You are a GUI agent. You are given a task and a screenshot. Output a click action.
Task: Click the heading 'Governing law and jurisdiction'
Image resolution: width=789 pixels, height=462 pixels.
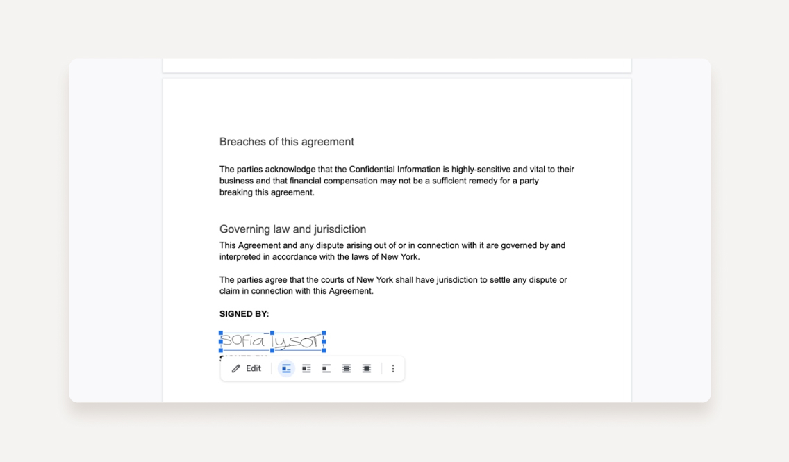[293, 229]
